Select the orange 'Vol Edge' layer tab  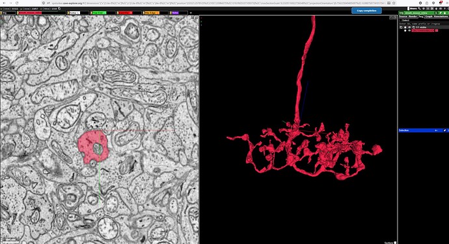[x=156, y=13]
